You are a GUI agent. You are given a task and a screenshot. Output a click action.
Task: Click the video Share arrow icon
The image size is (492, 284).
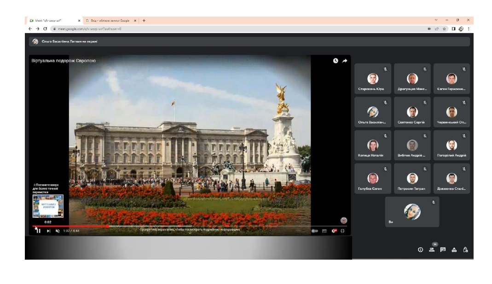345,61
